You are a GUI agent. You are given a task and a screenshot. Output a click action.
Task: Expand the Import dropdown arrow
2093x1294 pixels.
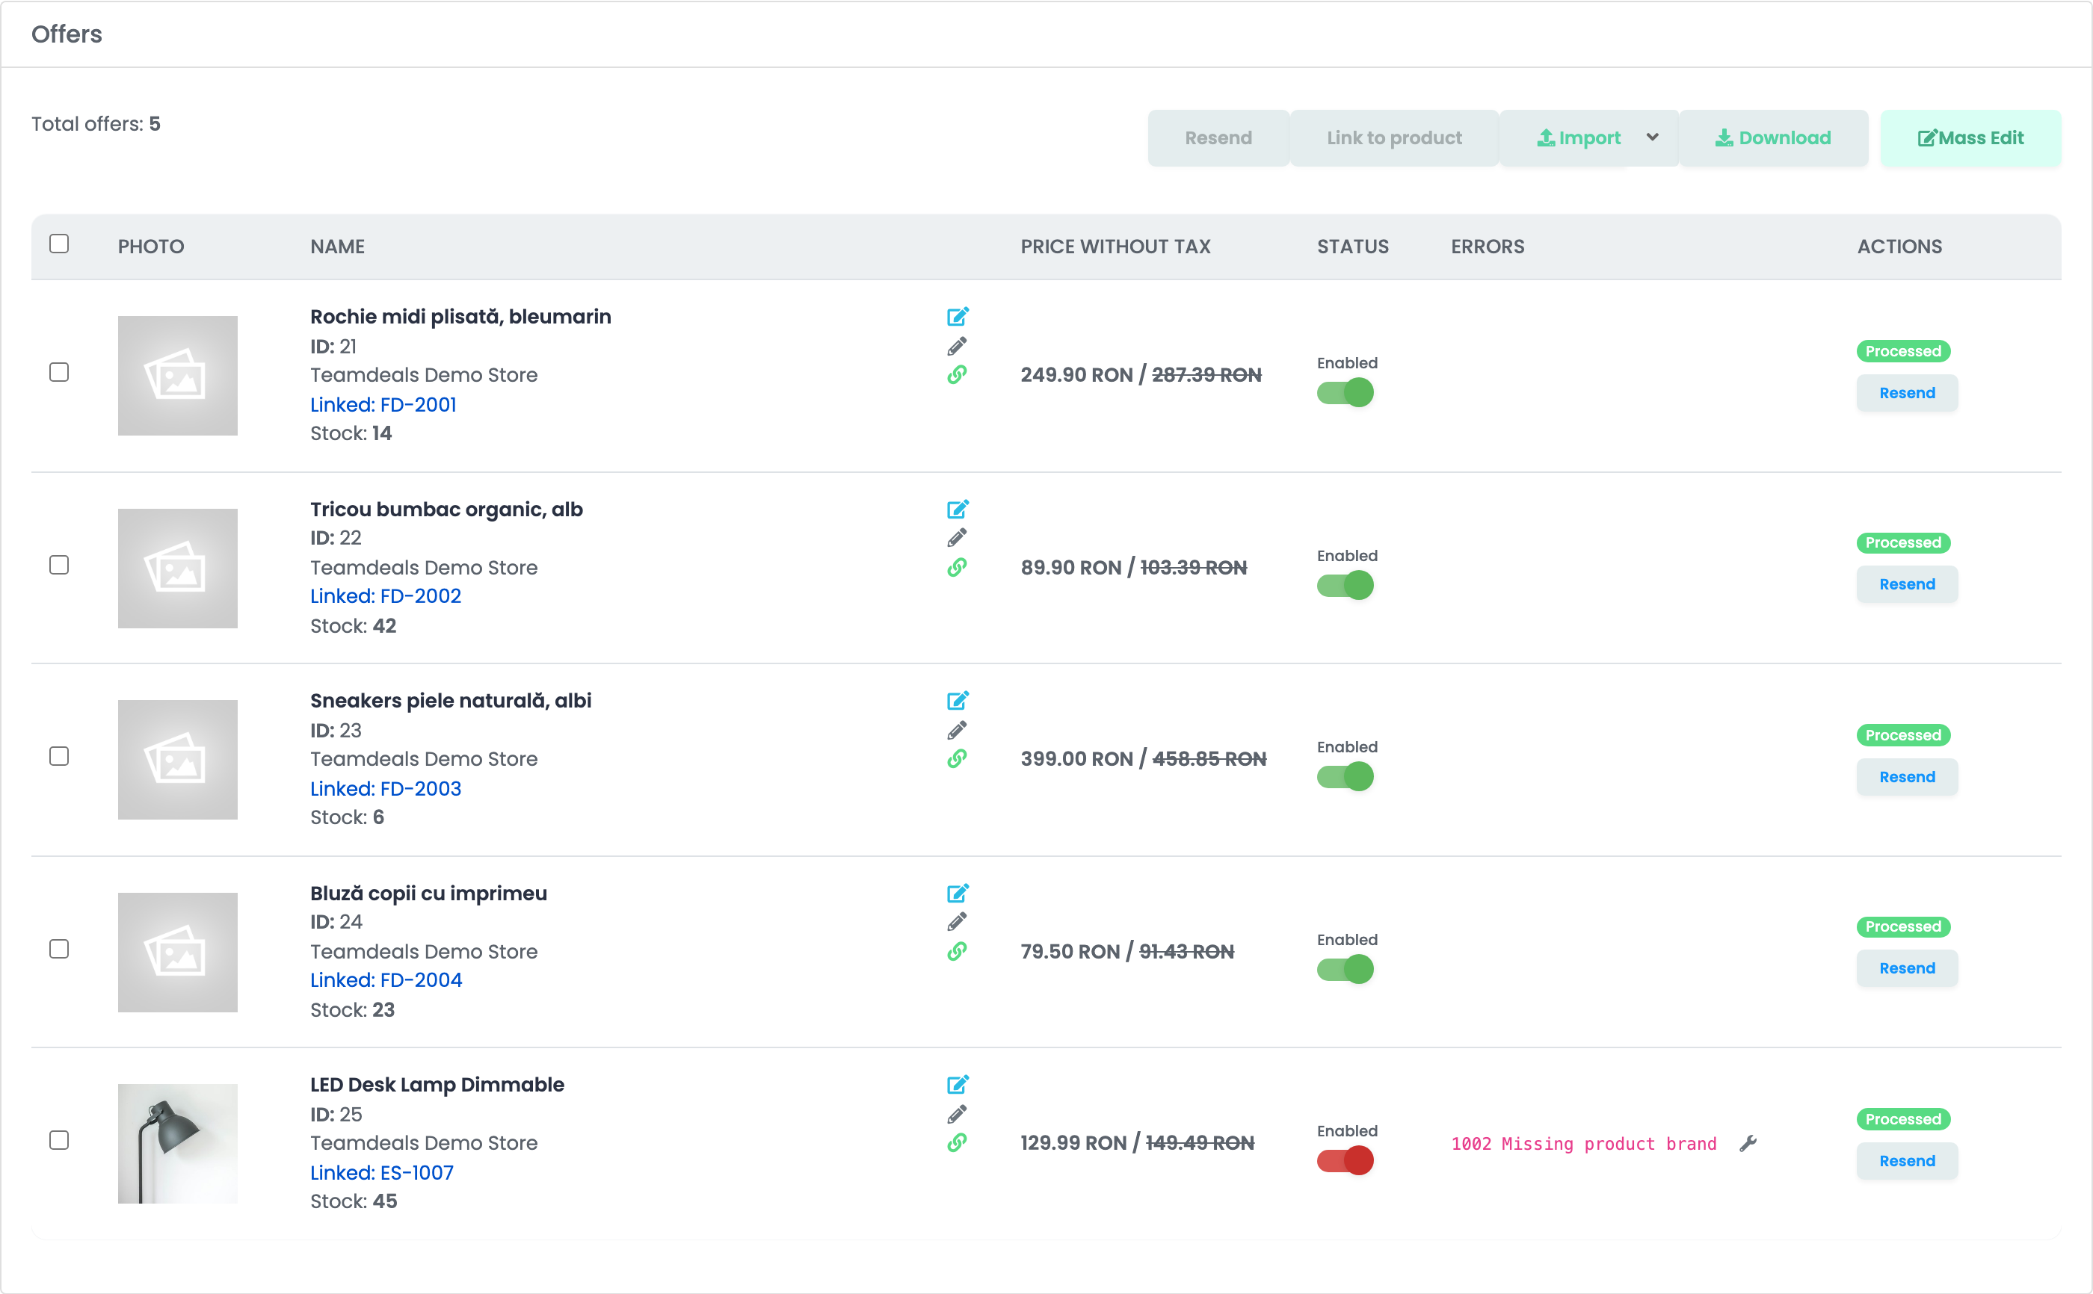coord(1652,137)
